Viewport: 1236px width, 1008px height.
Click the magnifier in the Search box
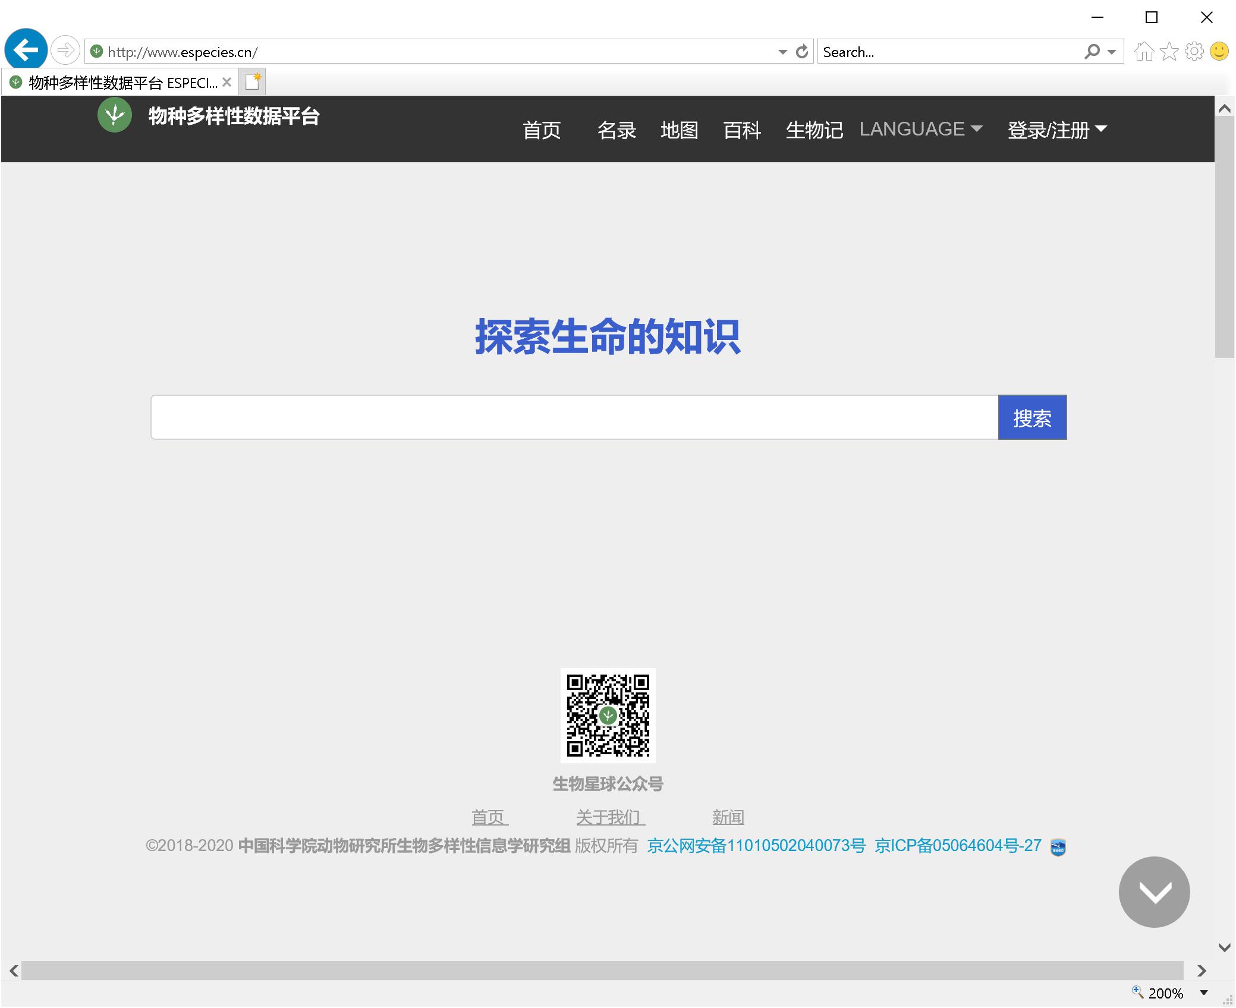1092,52
